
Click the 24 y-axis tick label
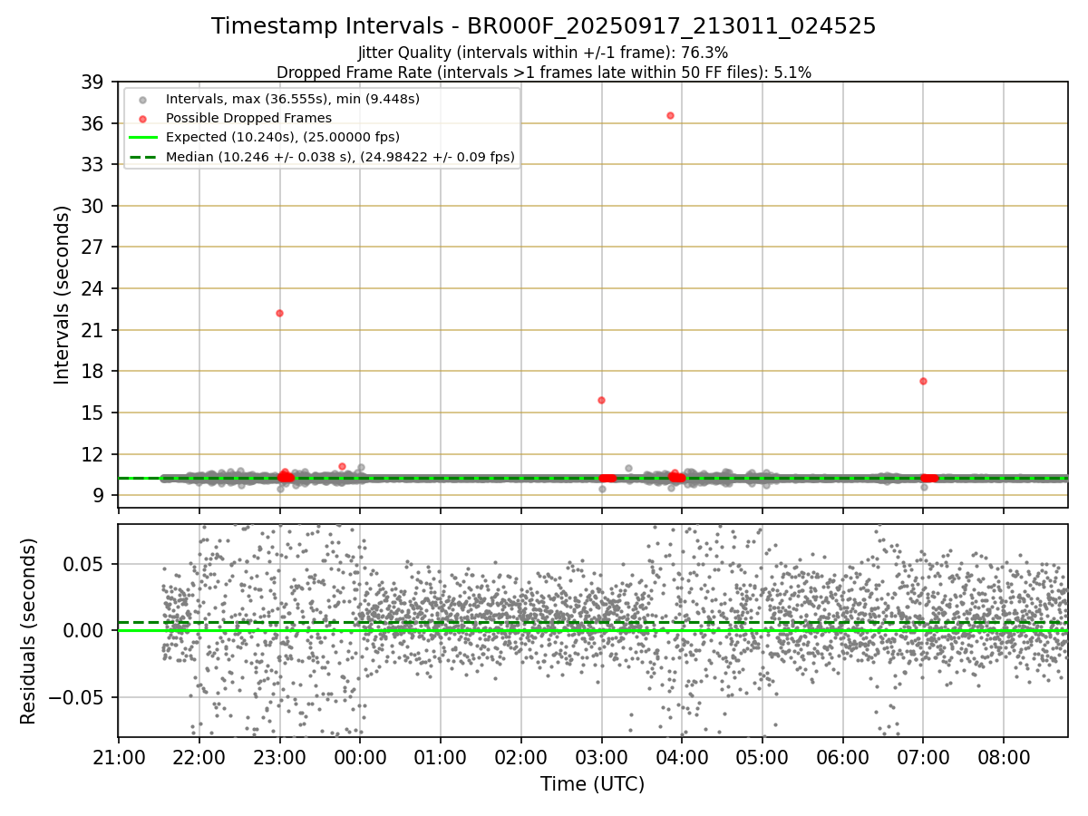click(92, 289)
